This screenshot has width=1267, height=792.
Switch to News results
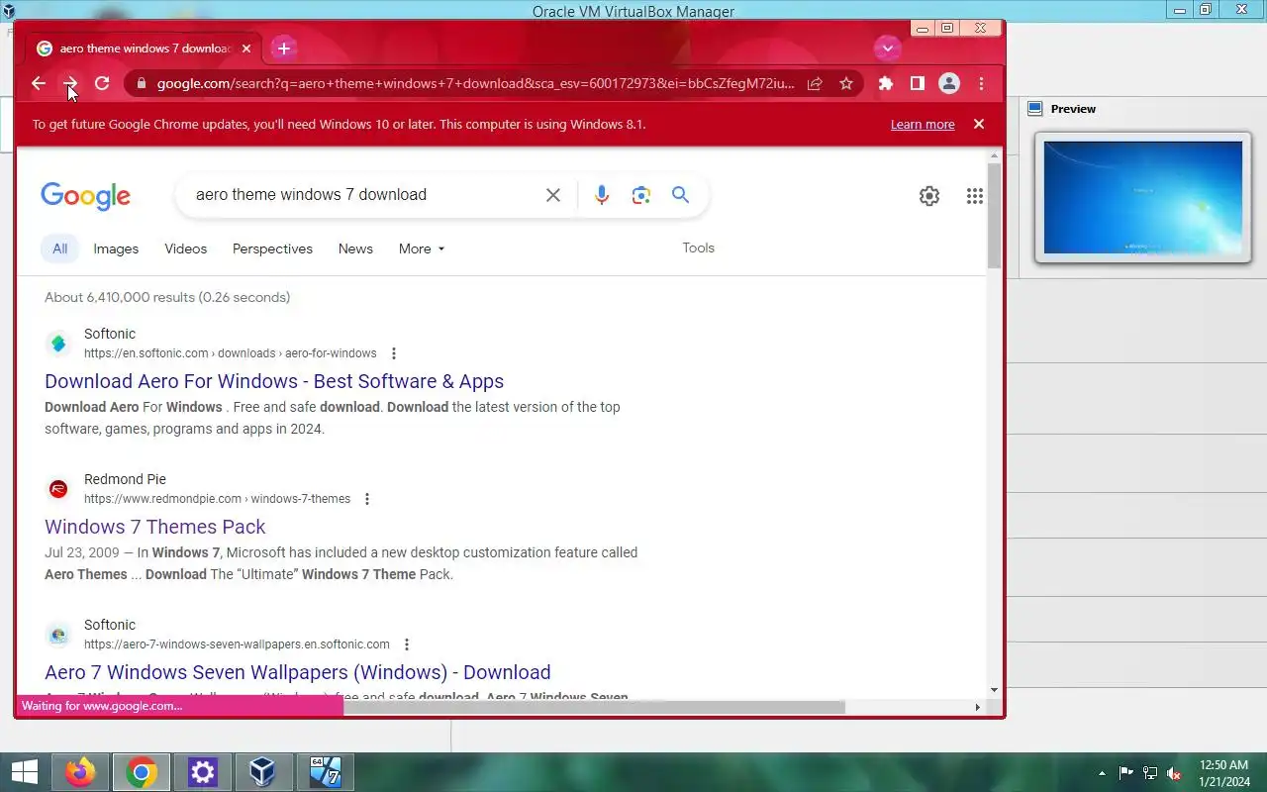coord(355,248)
